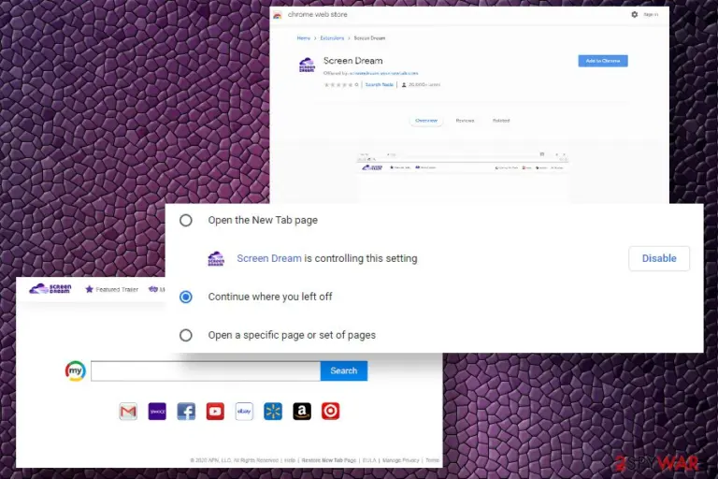718x479 pixels.
Task: Open the YouTube shortcut icon
Action: 215,411
